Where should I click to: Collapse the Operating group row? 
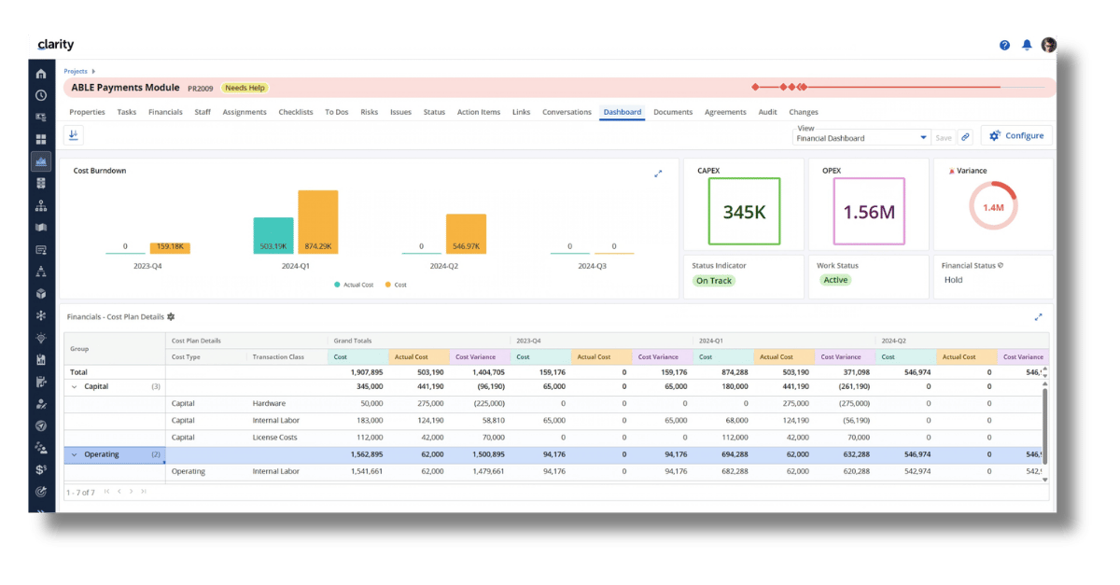(x=75, y=454)
